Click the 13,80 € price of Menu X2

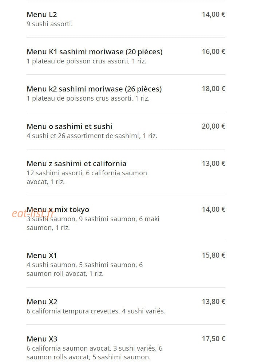[x=213, y=302]
